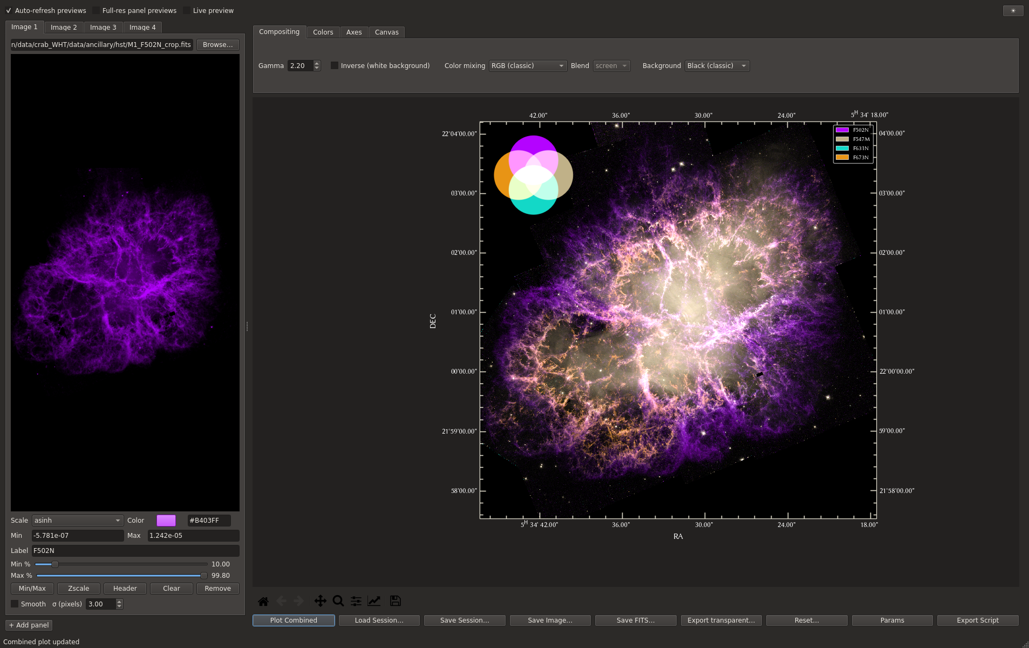This screenshot has height=648, width=1029.
Task: Click the Gamma value field
Action: (301, 66)
